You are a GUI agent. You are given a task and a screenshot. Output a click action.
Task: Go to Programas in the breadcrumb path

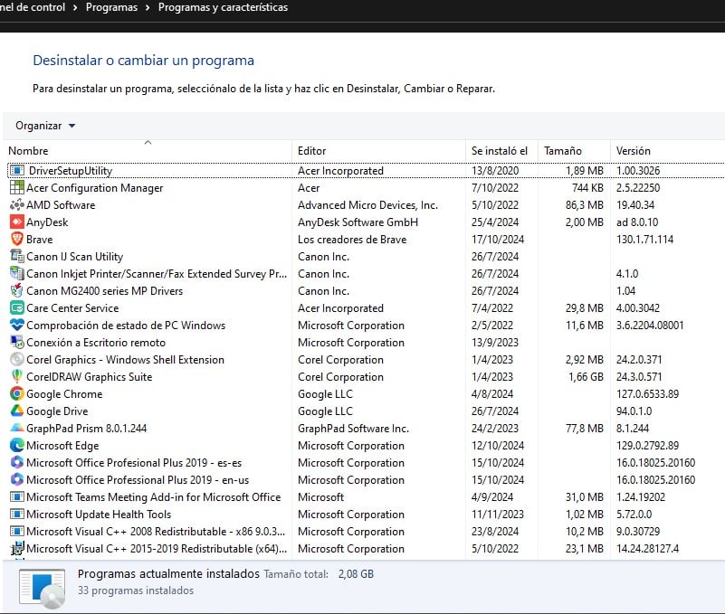[x=111, y=7]
